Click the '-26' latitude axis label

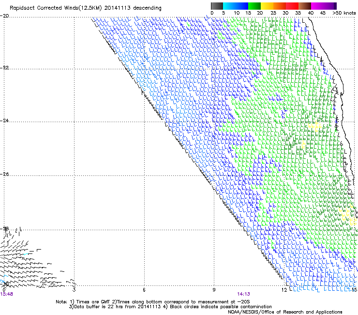(x=4, y=174)
